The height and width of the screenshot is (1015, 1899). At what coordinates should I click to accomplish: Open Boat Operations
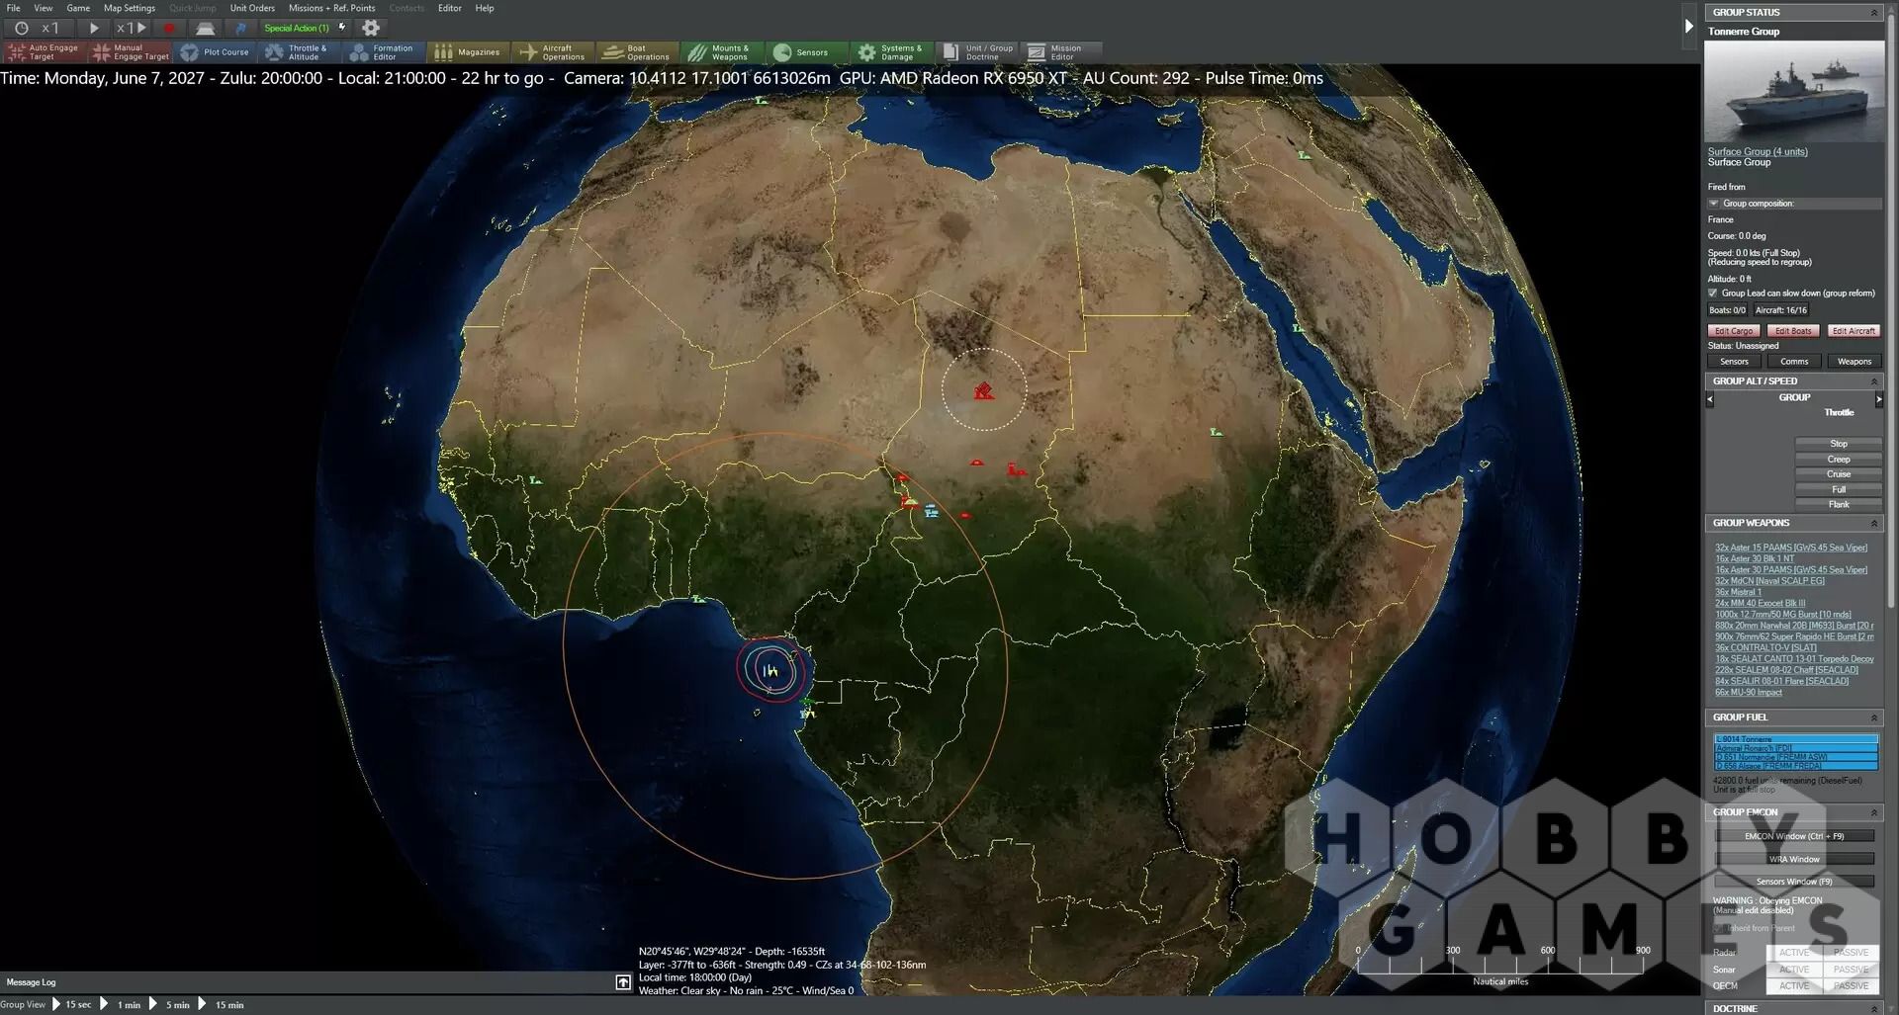point(638,52)
